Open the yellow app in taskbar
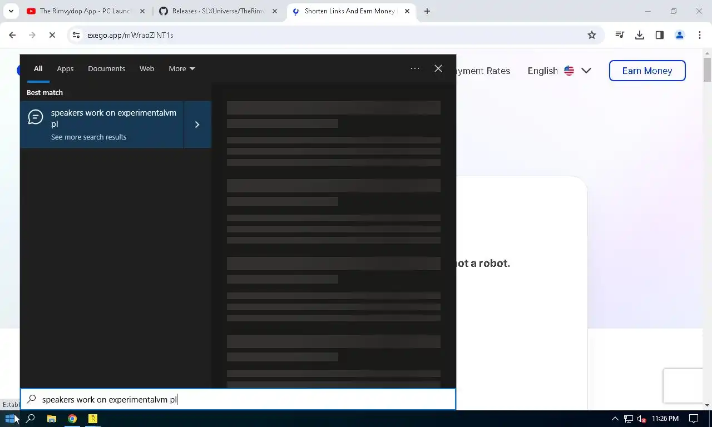712x427 pixels. 93,419
